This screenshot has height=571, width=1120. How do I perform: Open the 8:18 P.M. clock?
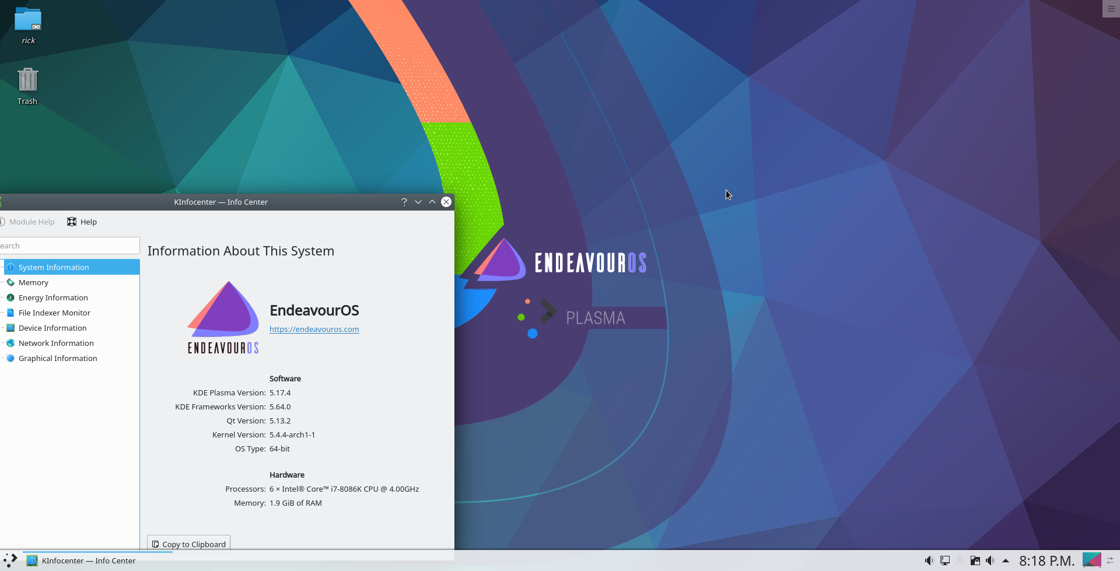pos(1046,561)
